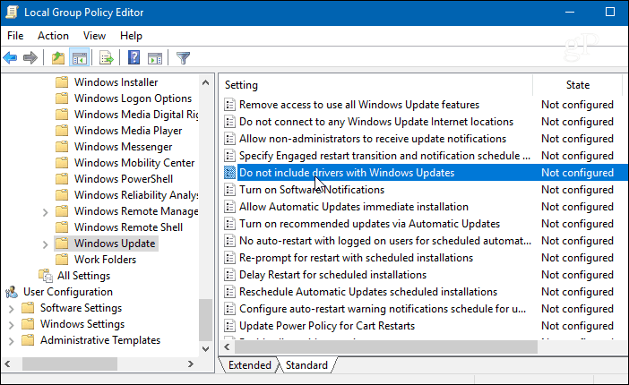Click policy icon for Re-prompt for restart

click(x=229, y=258)
